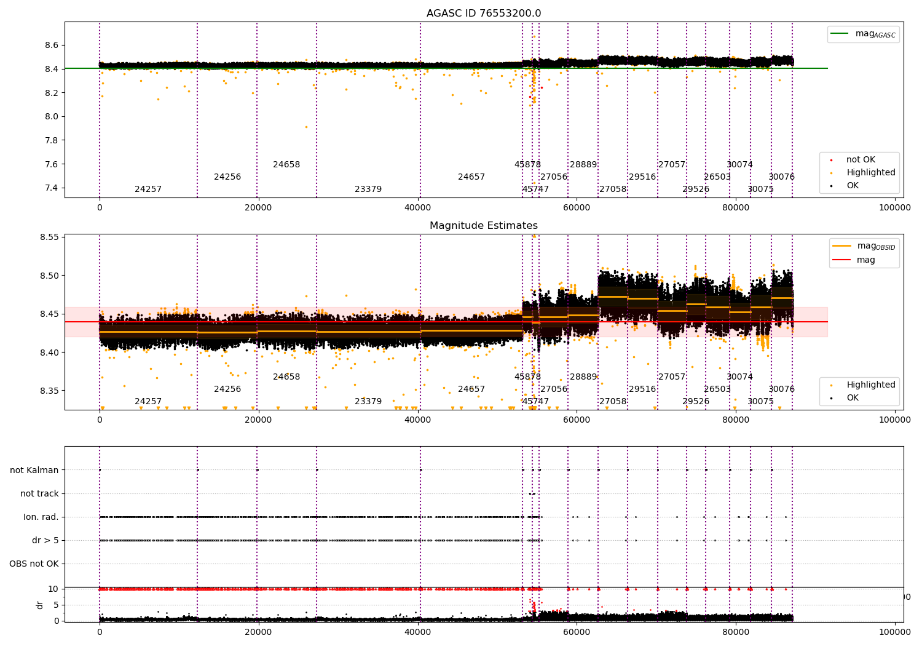Click the 8.0 y-axis tick in top panel
This screenshot has height=646, width=922.
click(x=52, y=117)
